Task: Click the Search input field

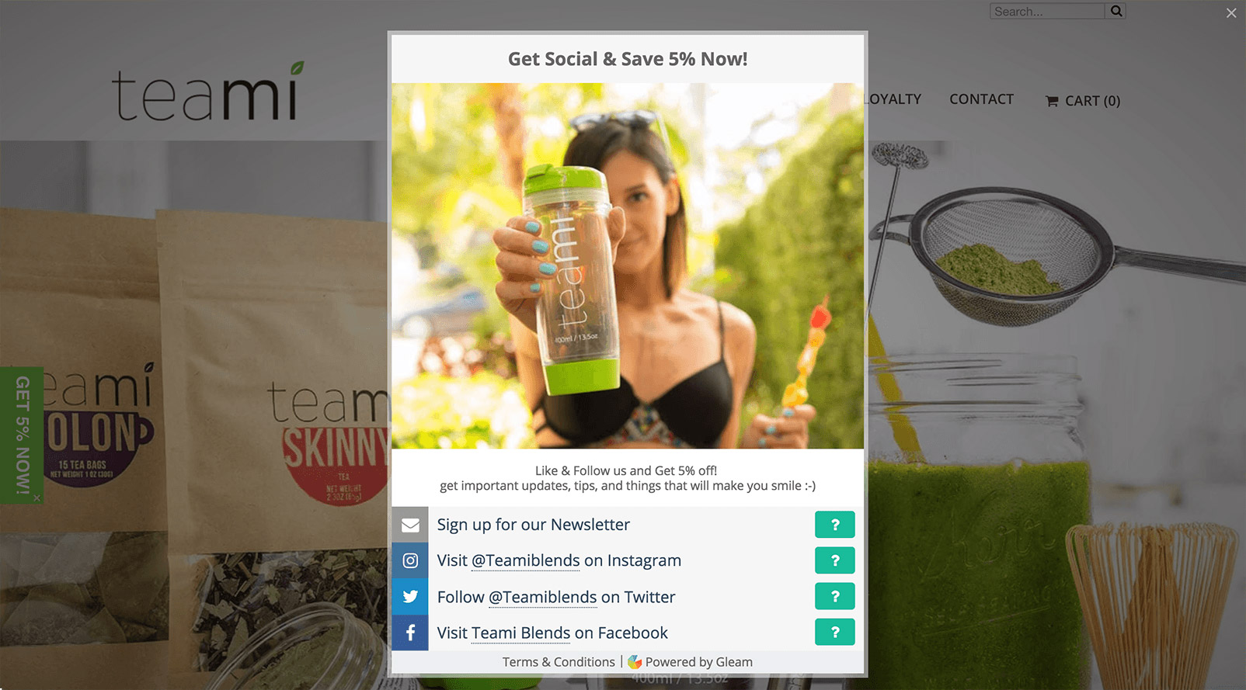Action: point(1047,11)
